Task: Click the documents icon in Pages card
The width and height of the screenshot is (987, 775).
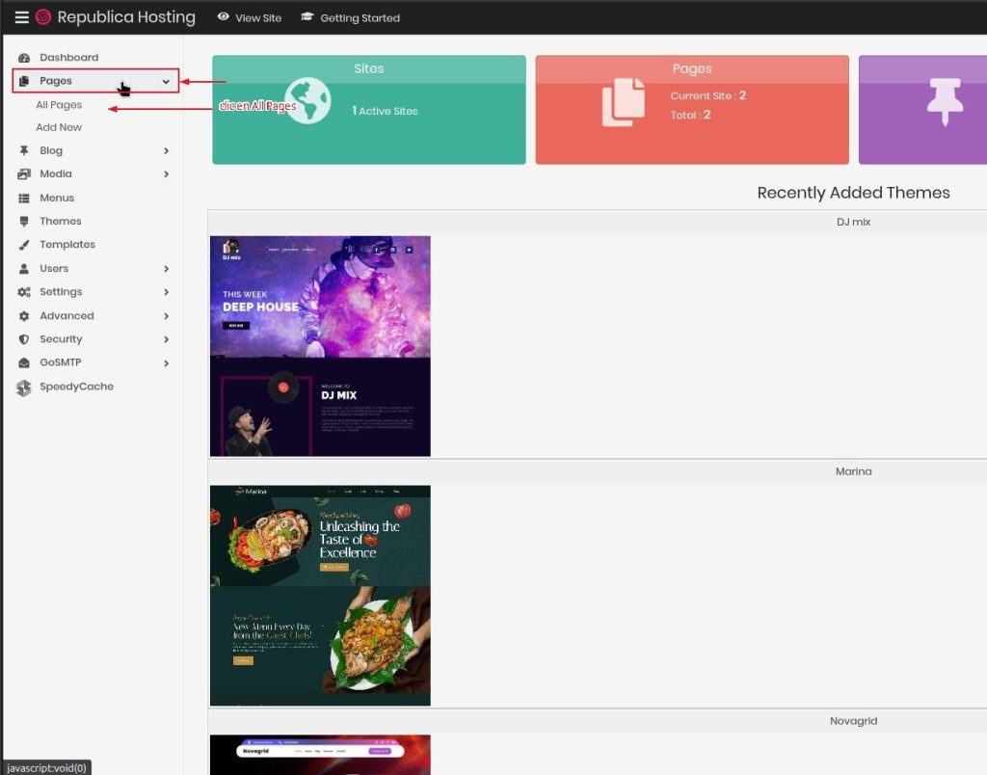Action: [x=624, y=102]
